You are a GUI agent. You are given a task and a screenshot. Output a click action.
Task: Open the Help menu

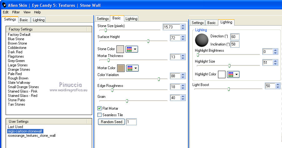click(x=37, y=12)
